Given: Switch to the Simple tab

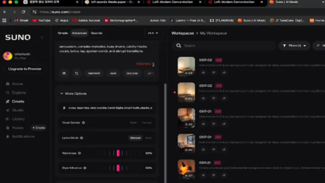Looking at the screenshot, I should (63, 33).
